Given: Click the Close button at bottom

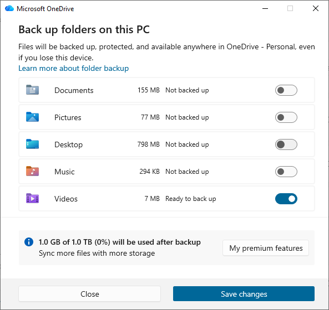Looking at the screenshot, I should pyautogui.click(x=89, y=294).
